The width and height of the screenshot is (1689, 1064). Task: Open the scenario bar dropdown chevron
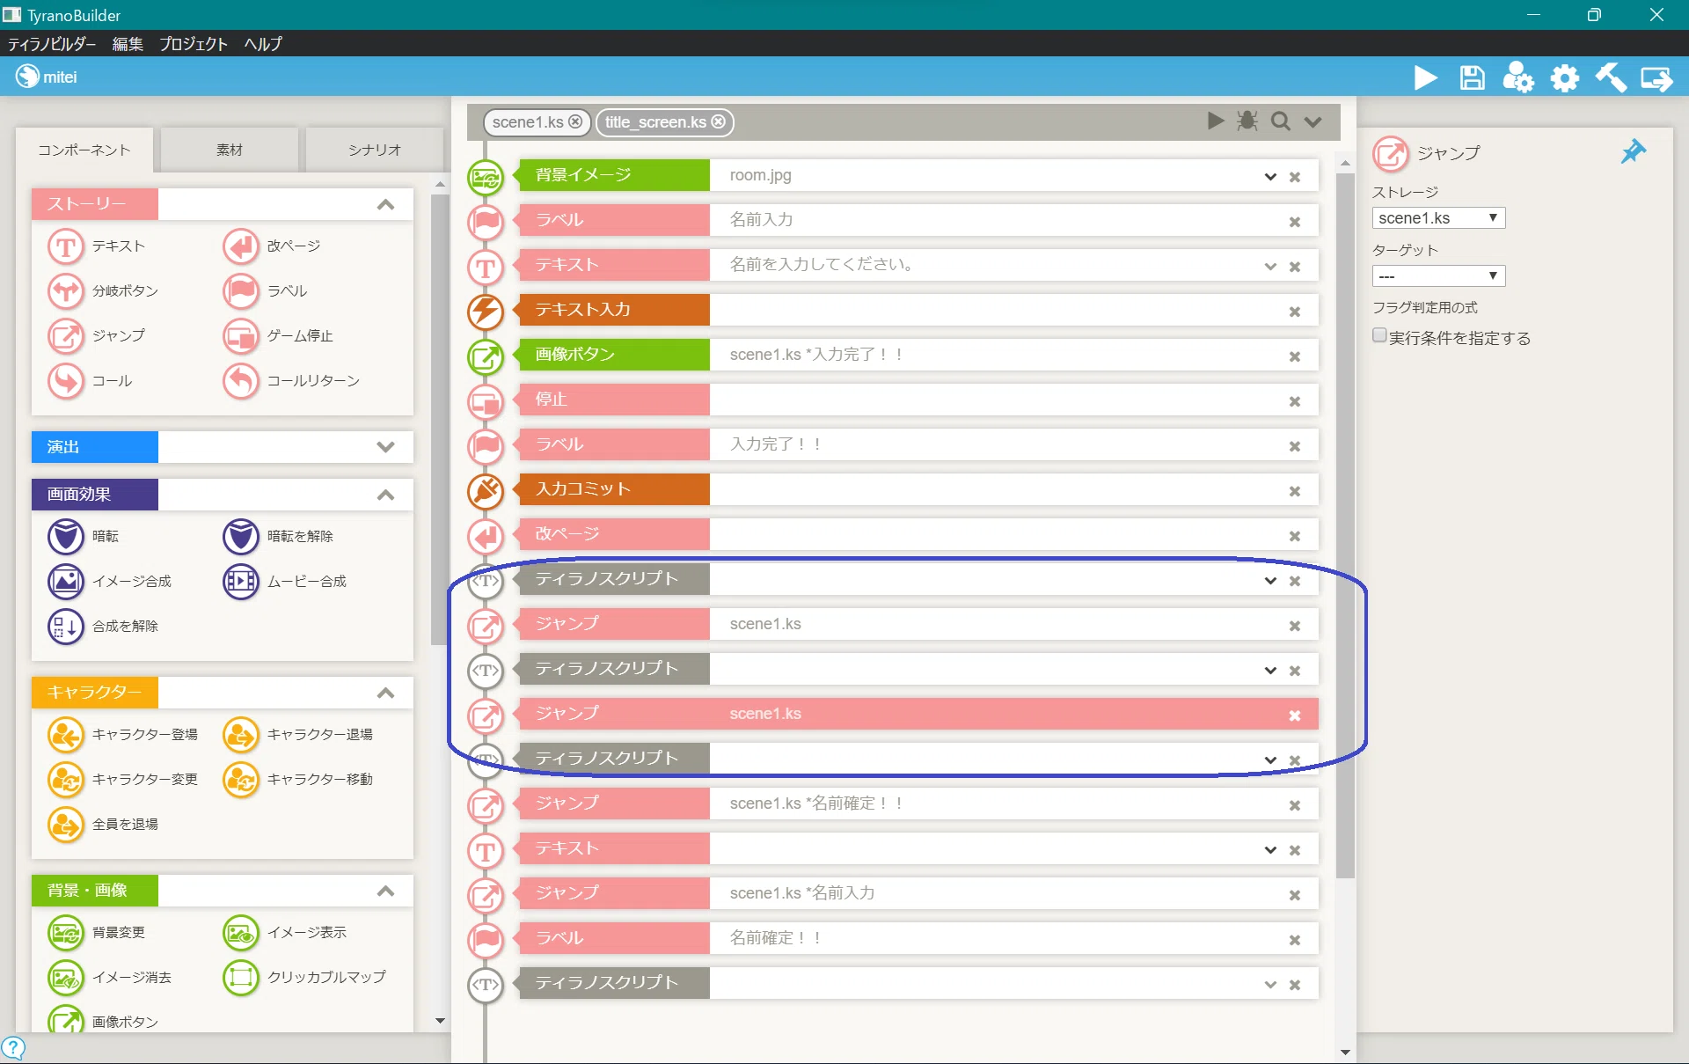(1312, 122)
